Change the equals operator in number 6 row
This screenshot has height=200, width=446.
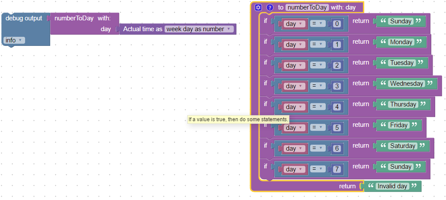pos(317,148)
